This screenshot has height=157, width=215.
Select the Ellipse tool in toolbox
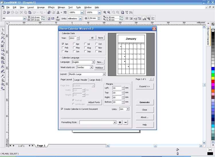coord(3,54)
